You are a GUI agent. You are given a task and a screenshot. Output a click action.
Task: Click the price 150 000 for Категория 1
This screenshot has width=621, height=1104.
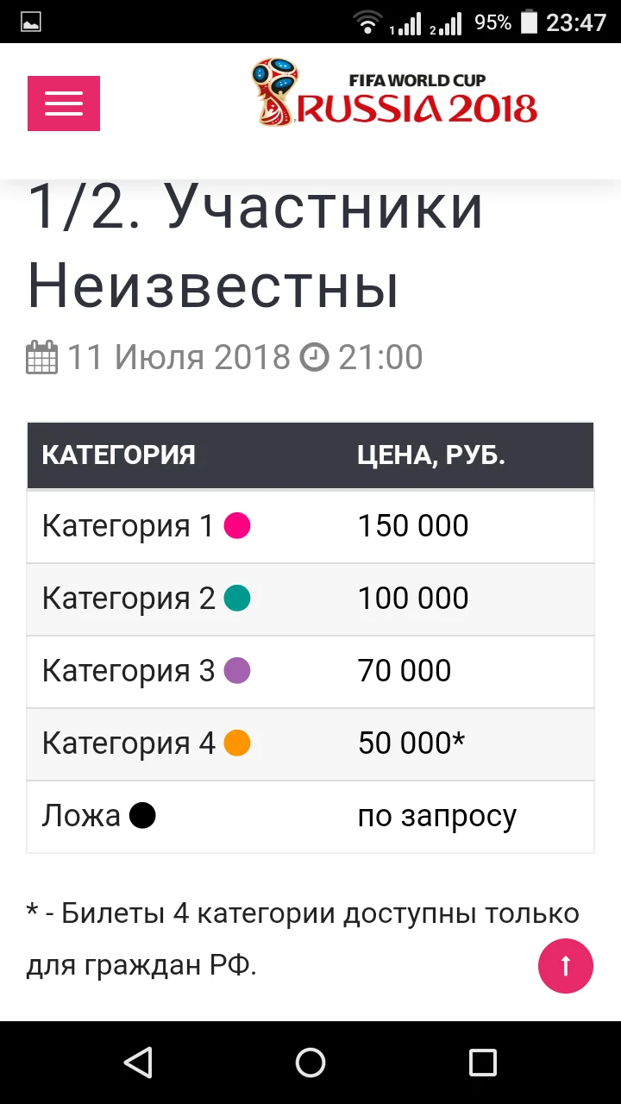[x=413, y=525]
